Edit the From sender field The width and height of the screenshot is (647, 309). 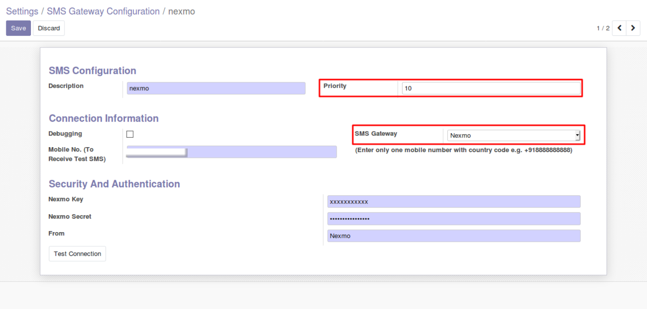click(454, 236)
